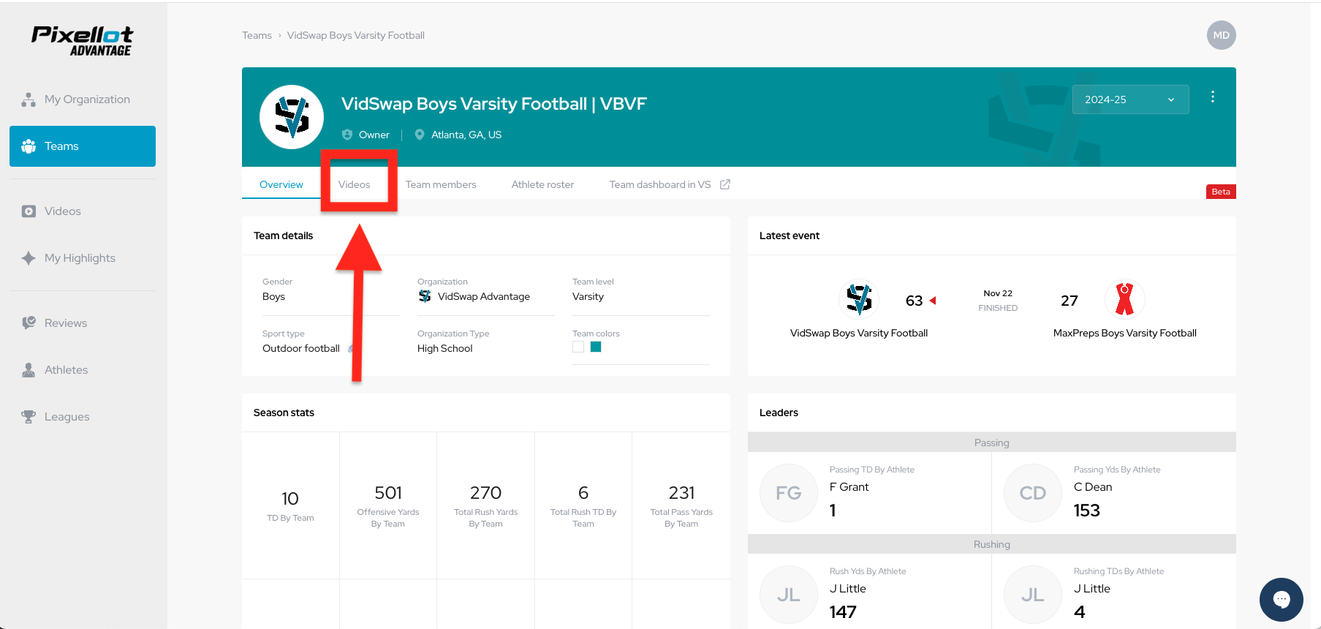Click the FG avatar for F Grant
Image resolution: width=1321 pixels, height=629 pixels.
pyautogui.click(x=789, y=493)
